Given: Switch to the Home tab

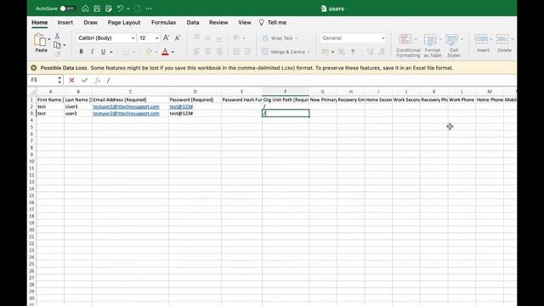Looking at the screenshot, I should pyautogui.click(x=40, y=22).
